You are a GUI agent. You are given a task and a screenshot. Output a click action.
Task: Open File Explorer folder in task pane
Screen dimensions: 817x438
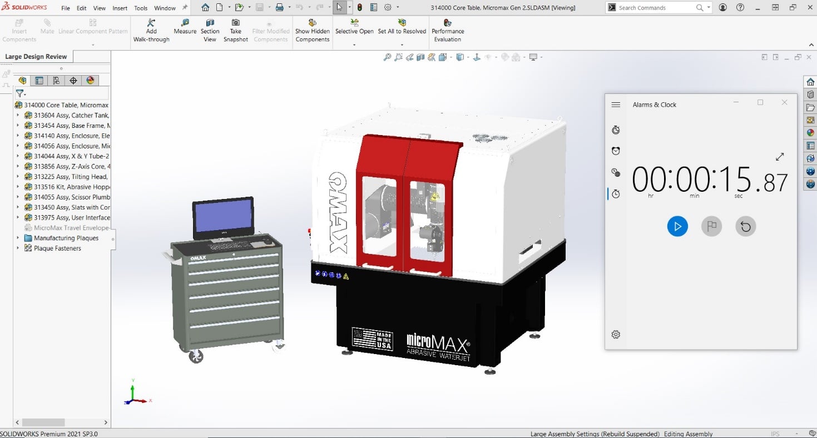coord(810,107)
